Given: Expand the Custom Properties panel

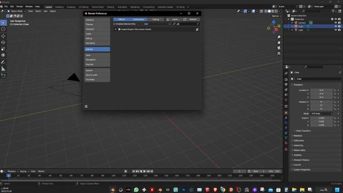Looking at the screenshot, I should (301, 169).
